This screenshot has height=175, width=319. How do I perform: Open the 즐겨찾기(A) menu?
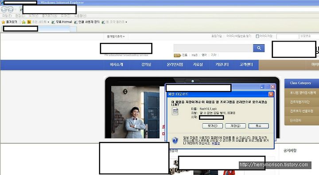[x=50, y=15]
